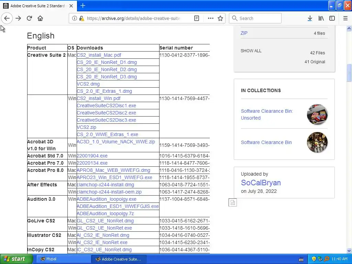Download ADBEAudition_loopolgy.7z
The width and height of the screenshot is (352, 264).
pyautogui.click(x=105, y=213)
